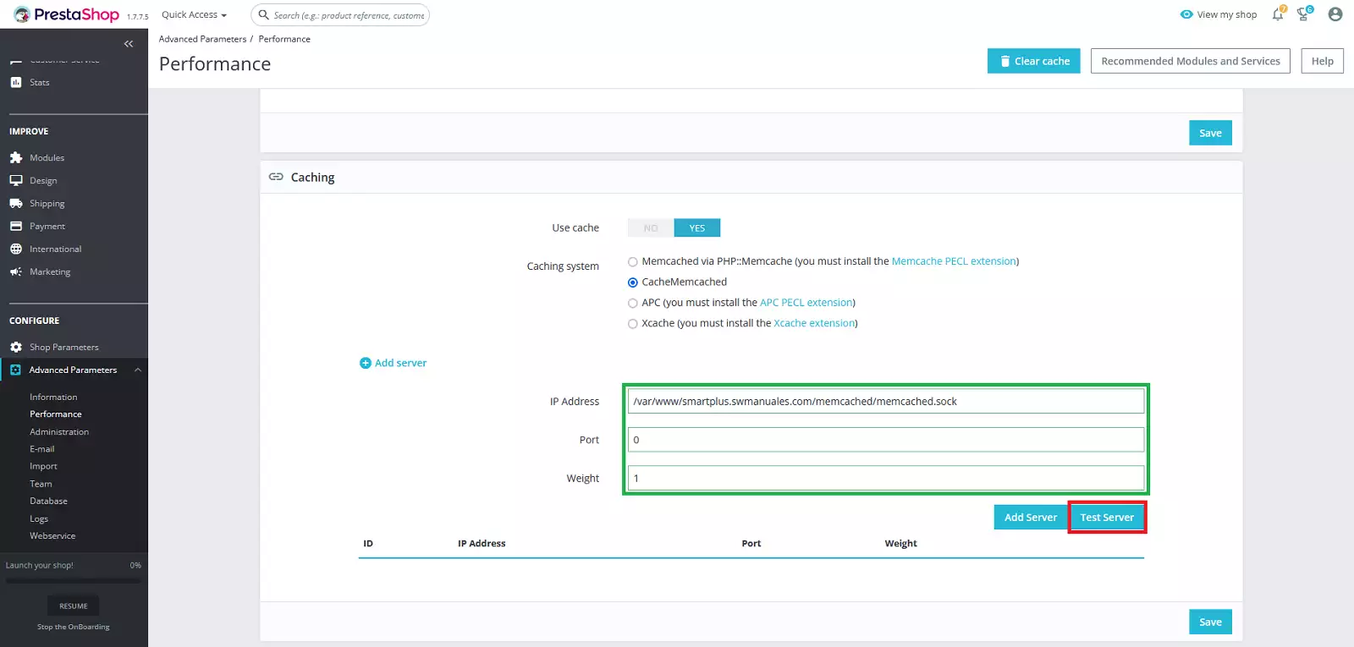Click the International globe icon
The height and width of the screenshot is (647, 1354).
click(x=16, y=249)
